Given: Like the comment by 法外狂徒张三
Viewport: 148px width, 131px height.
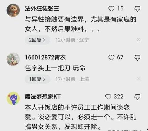Looking at the screenshot, I should (111, 9).
